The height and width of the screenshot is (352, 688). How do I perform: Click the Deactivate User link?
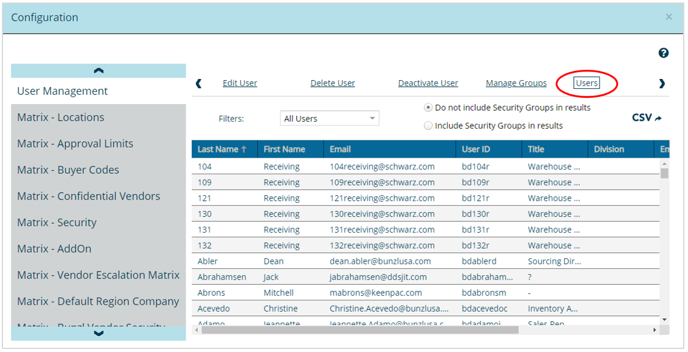pos(428,83)
